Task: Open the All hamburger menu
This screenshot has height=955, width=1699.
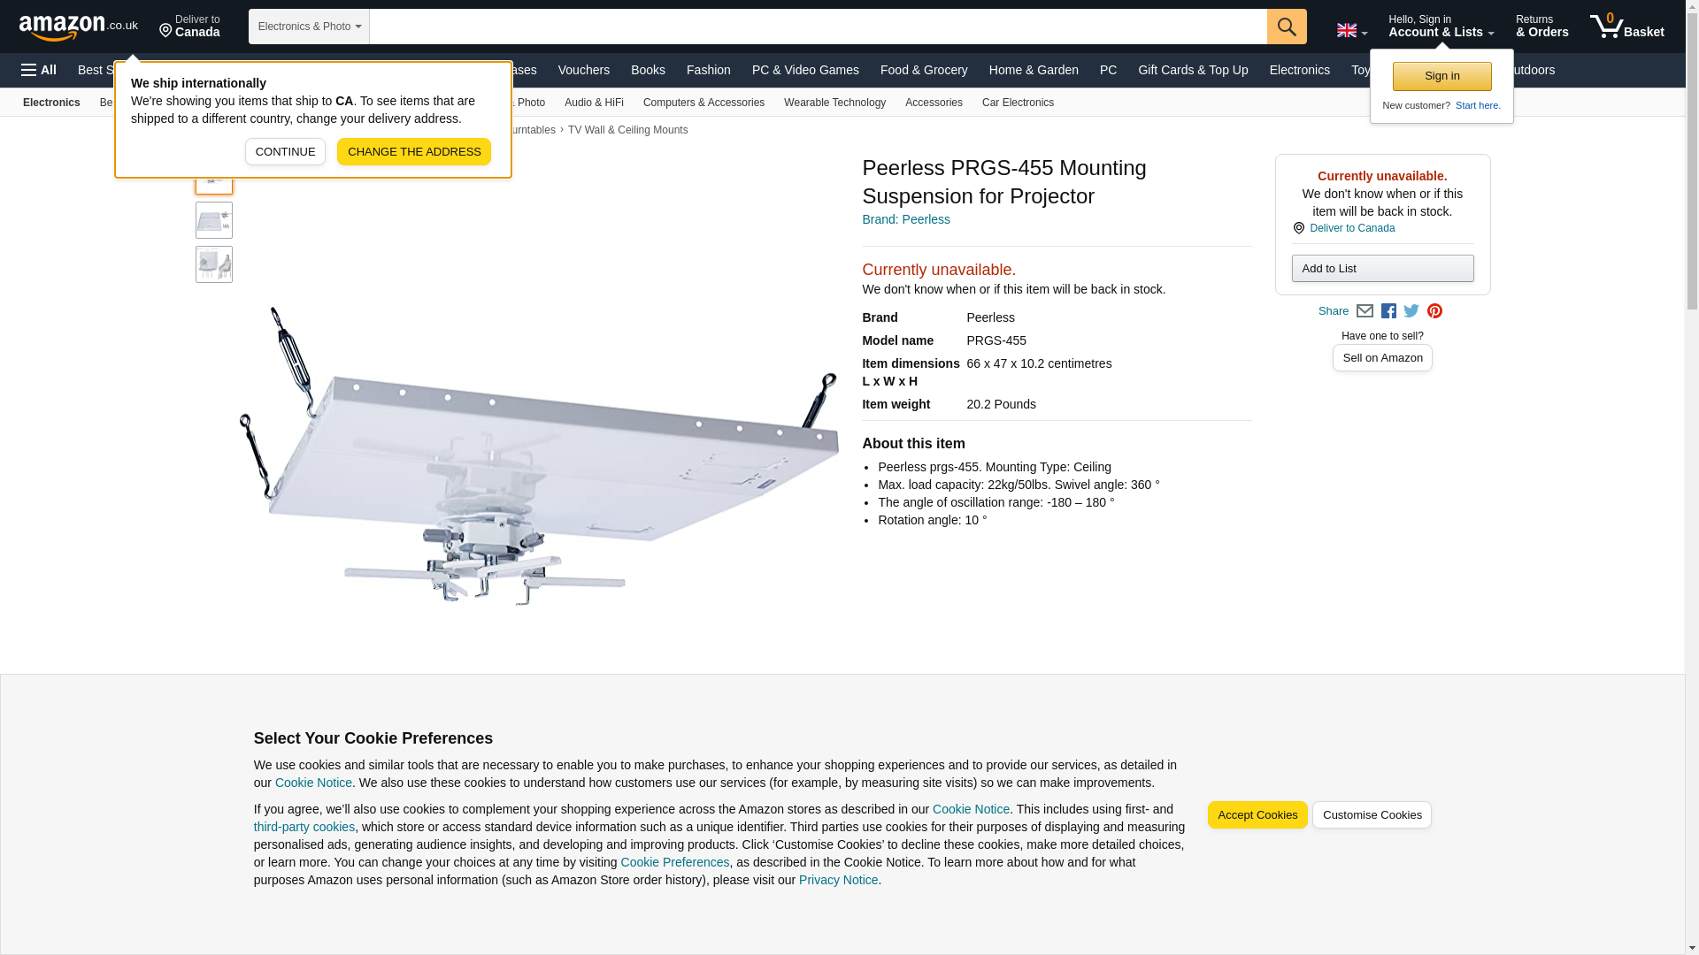Action: (x=39, y=70)
